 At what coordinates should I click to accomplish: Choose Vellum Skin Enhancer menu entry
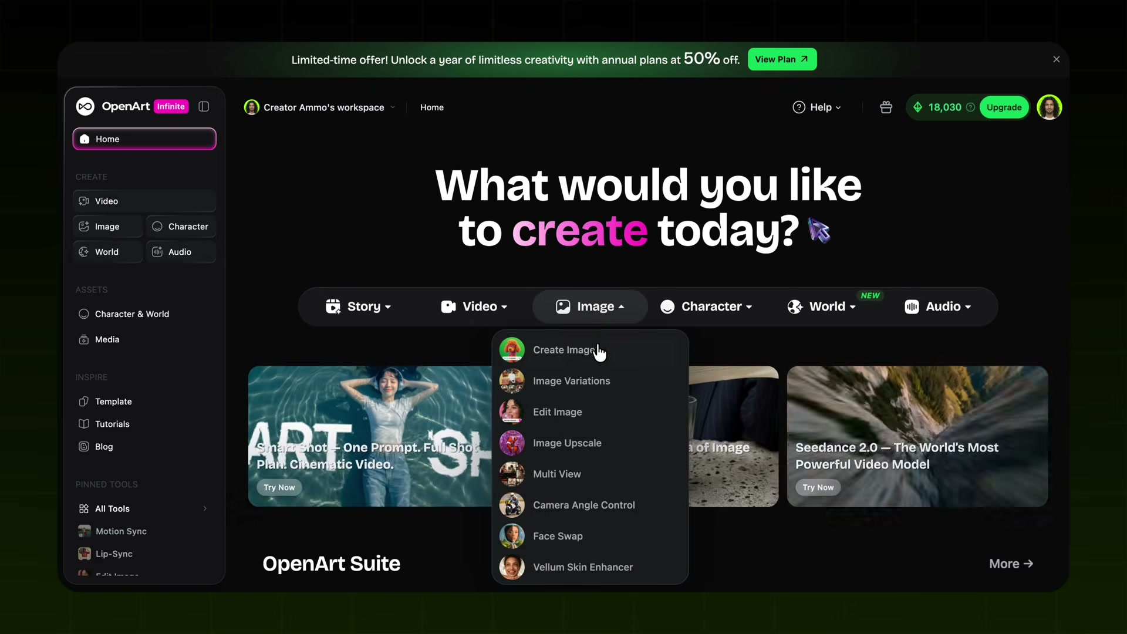pos(590,568)
